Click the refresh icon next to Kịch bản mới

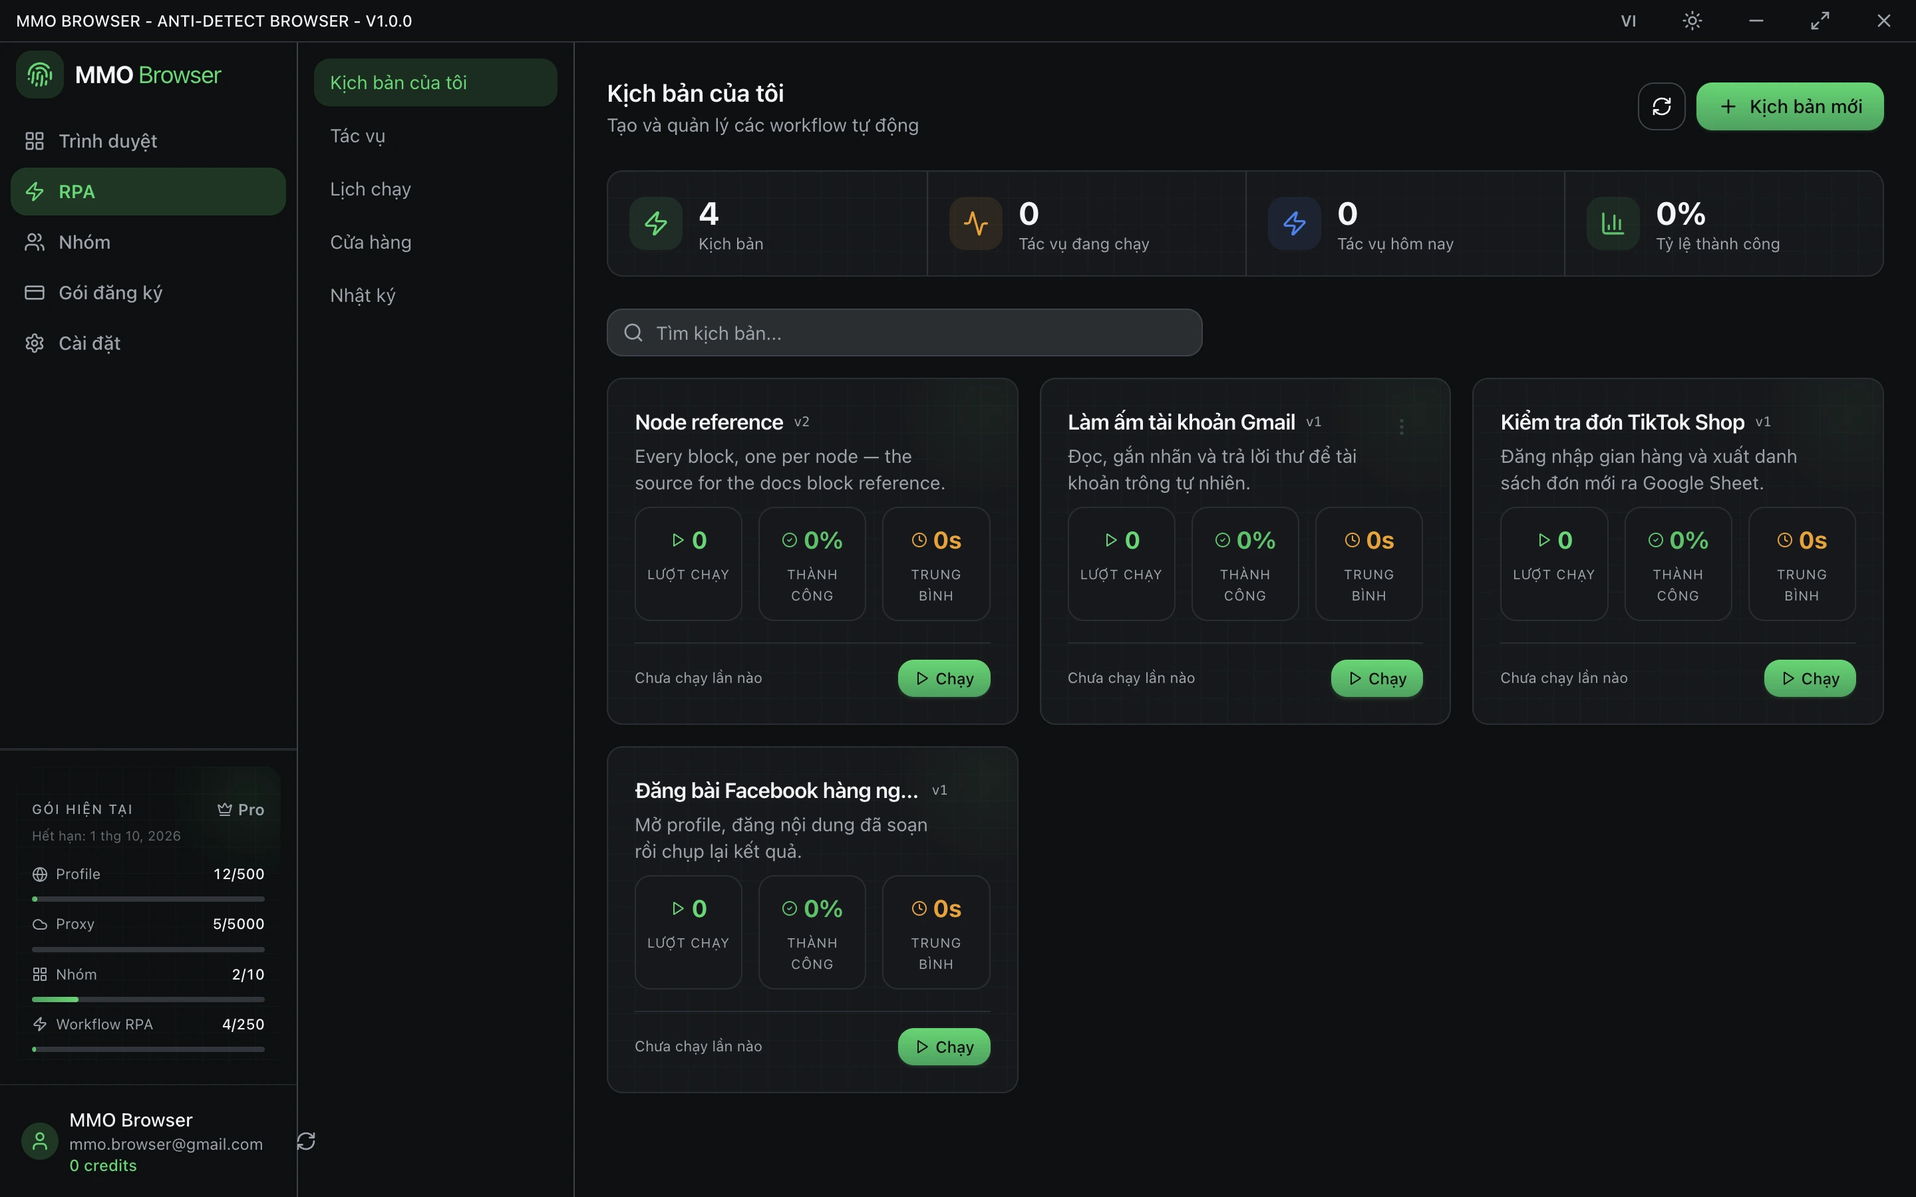point(1661,106)
